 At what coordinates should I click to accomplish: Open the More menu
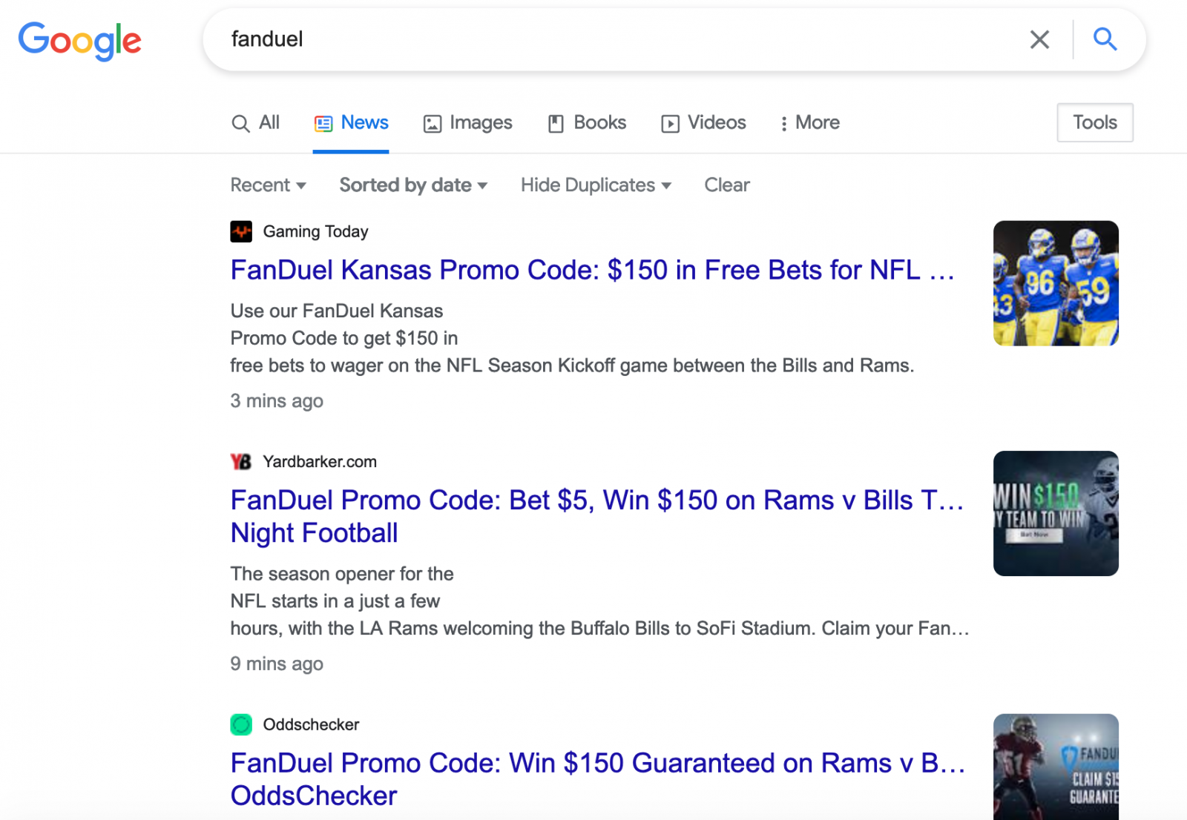tap(809, 122)
